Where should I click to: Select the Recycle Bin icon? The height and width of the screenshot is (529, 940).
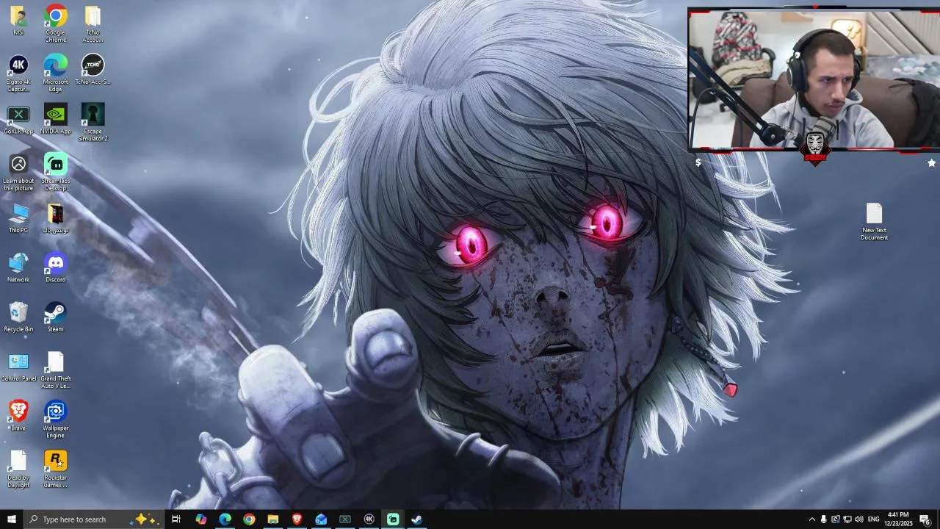18,317
